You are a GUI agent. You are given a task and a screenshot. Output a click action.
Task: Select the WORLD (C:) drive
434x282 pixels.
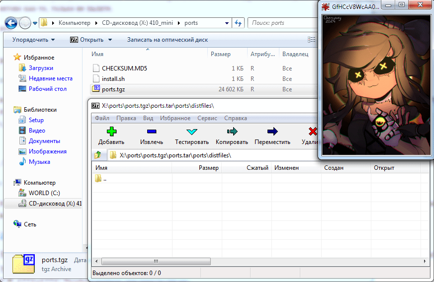pyautogui.click(x=44, y=193)
